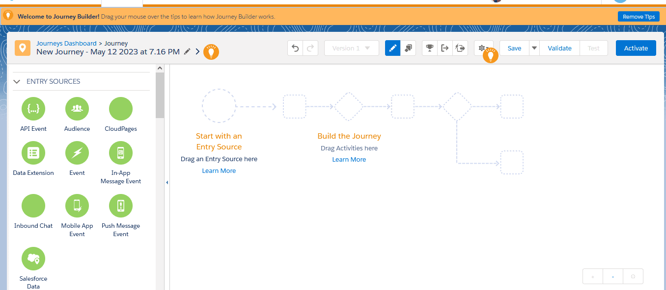Open the journey goal trophy icon
Image resolution: width=666 pixels, height=290 pixels.
pos(429,48)
